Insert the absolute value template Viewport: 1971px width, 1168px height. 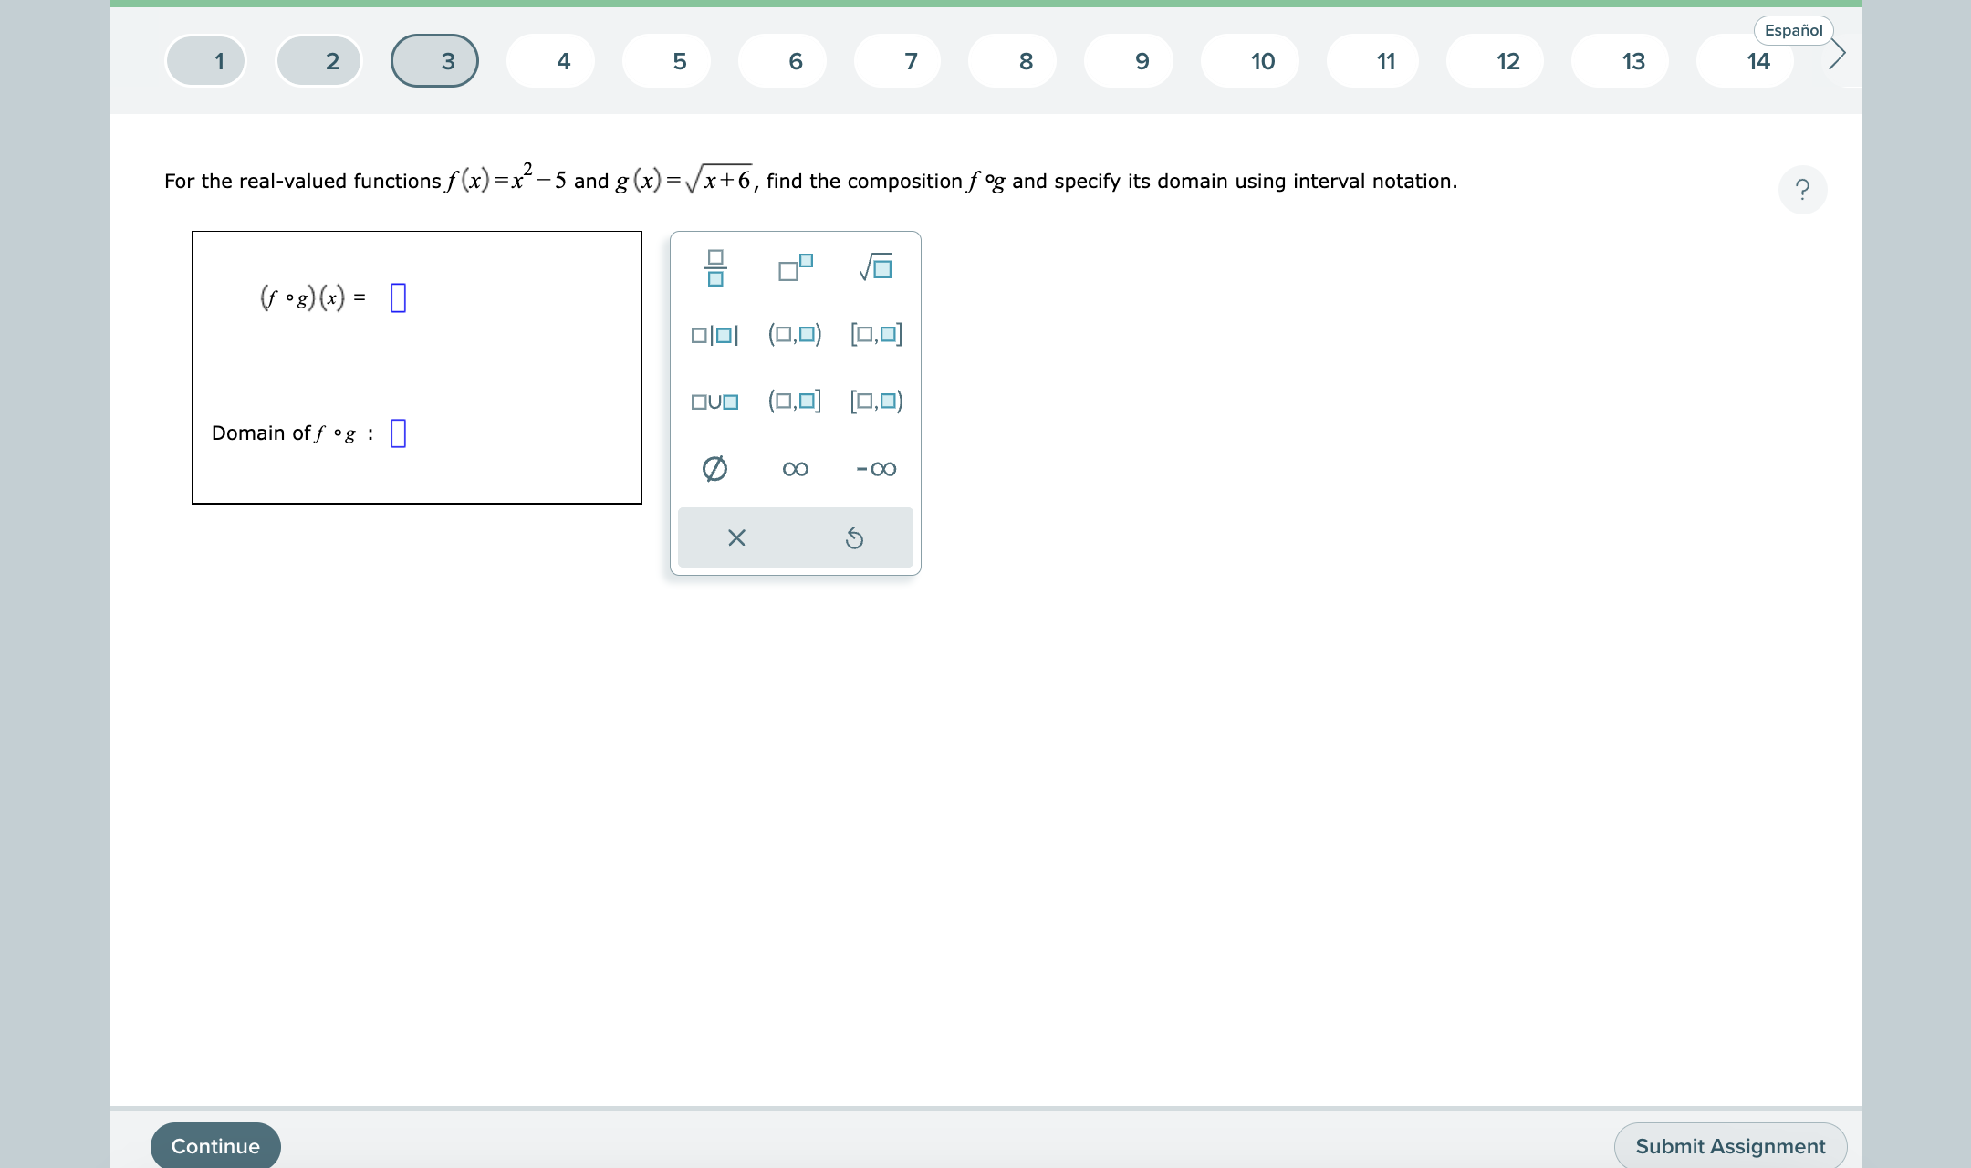pyautogui.click(x=715, y=334)
